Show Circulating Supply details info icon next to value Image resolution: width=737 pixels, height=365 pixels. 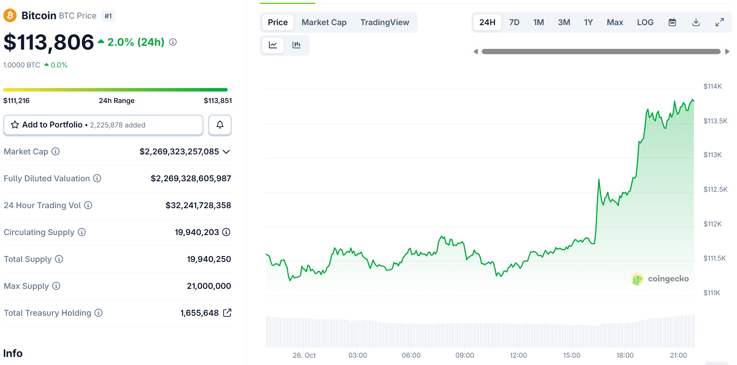point(226,232)
